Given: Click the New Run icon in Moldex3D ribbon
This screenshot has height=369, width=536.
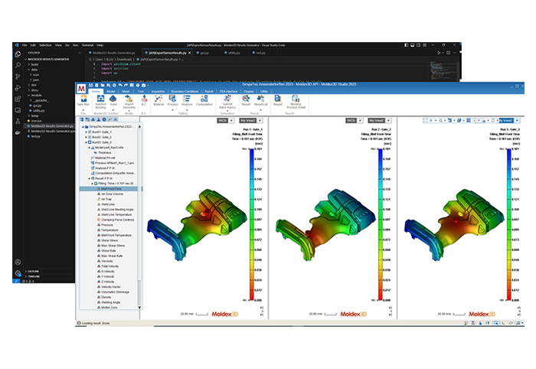Looking at the screenshot, I should (x=83, y=100).
